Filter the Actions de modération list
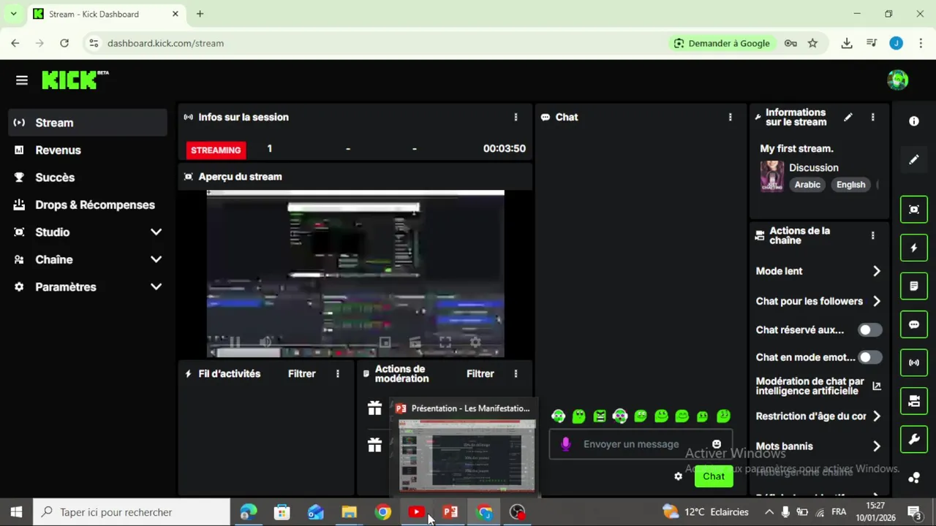Screen dimensions: 936x526 (480, 373)
